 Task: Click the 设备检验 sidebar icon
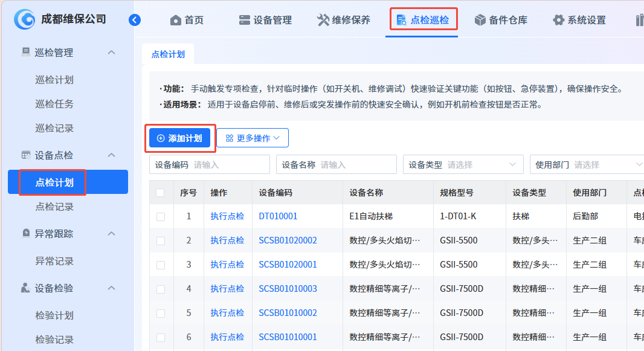[25, 288]
